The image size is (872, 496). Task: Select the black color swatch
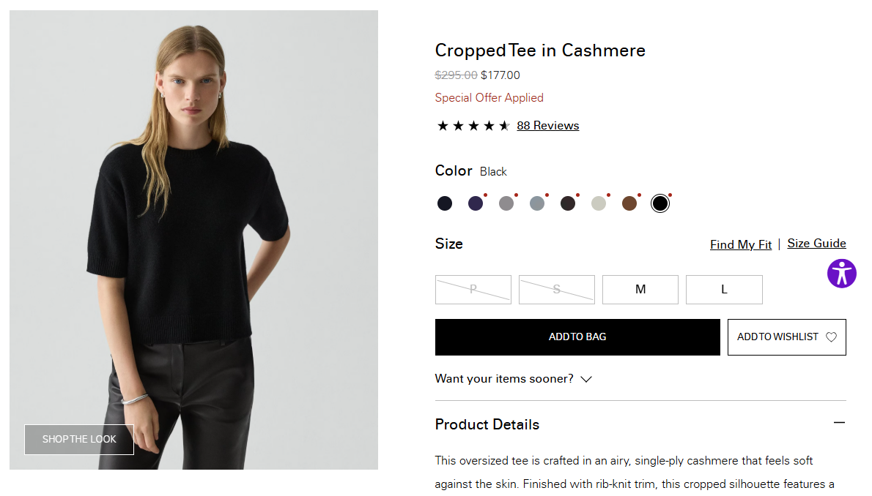point(660,203)
